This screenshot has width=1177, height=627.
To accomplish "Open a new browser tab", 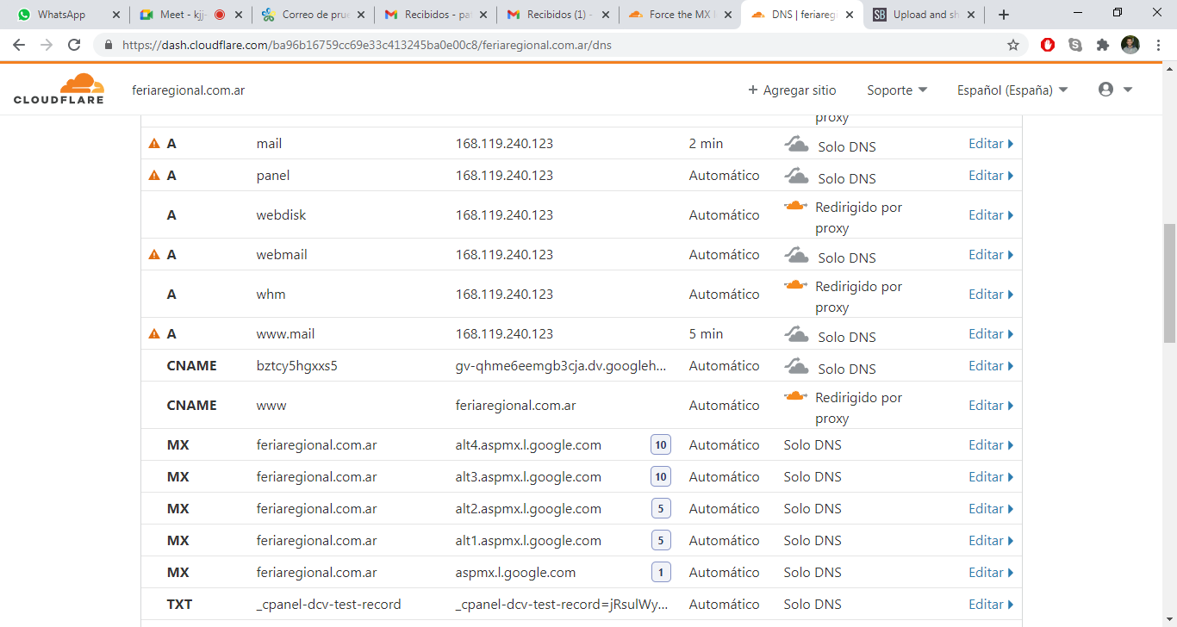I will click(1003, 15).
